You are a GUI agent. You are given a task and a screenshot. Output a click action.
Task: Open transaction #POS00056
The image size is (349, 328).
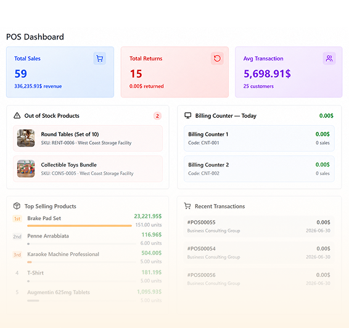(x=259, y=279)
